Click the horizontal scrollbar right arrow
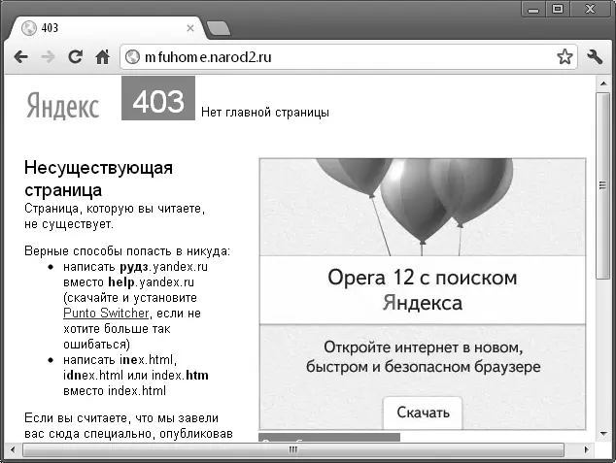Screen dimensions: 616x463 (x=587, y=449)
